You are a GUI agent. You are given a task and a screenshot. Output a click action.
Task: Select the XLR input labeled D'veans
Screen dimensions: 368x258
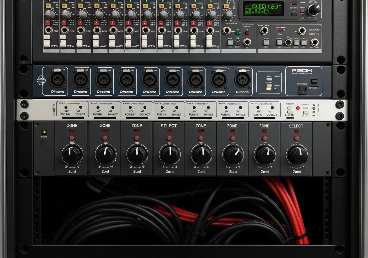pyautogui.click(x=219, y=80)
